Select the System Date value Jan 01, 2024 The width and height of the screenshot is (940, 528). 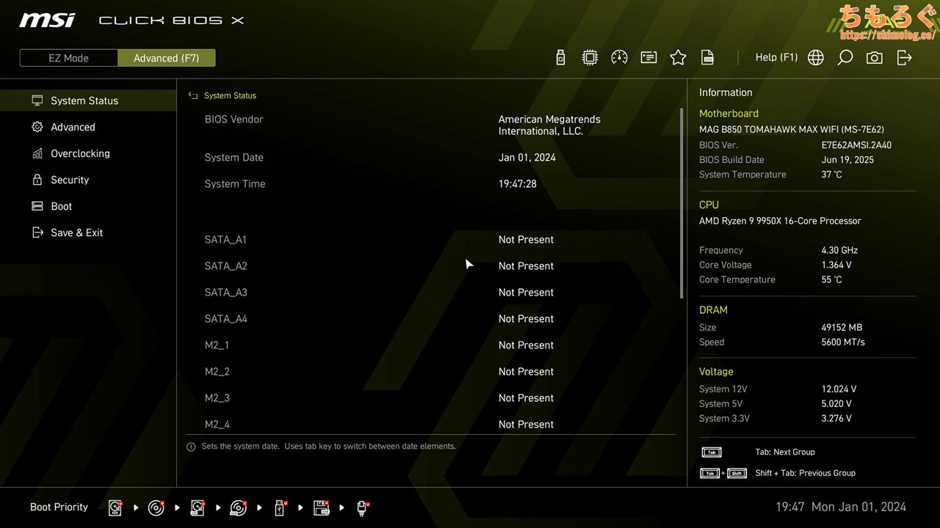coord(527,158)
